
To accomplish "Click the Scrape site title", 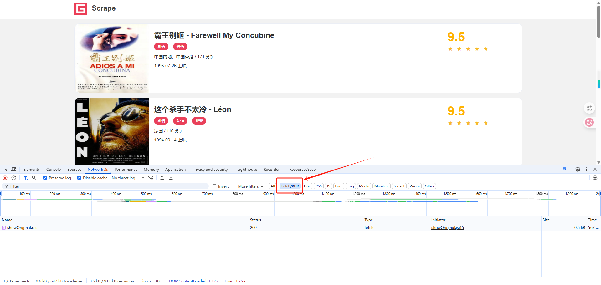I will (x=104, y=8).
